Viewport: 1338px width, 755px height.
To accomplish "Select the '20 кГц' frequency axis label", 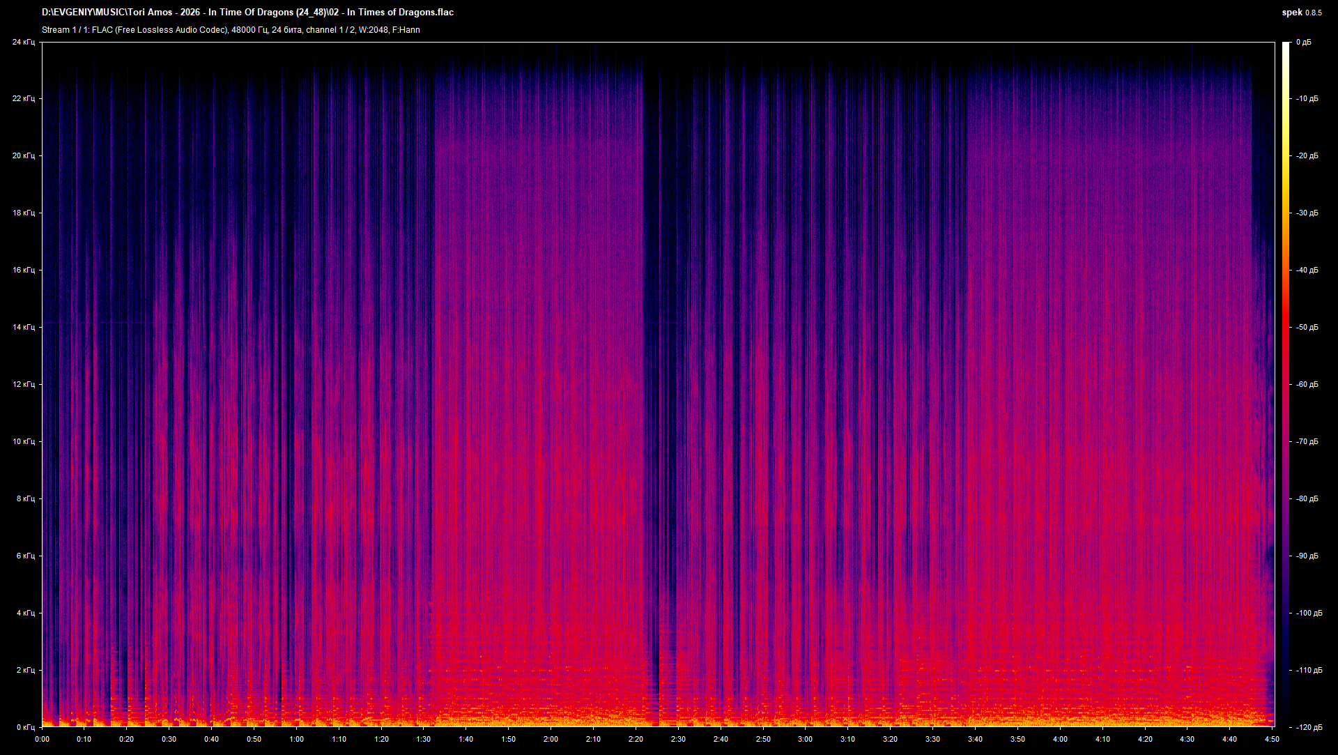I will (23, 156).
